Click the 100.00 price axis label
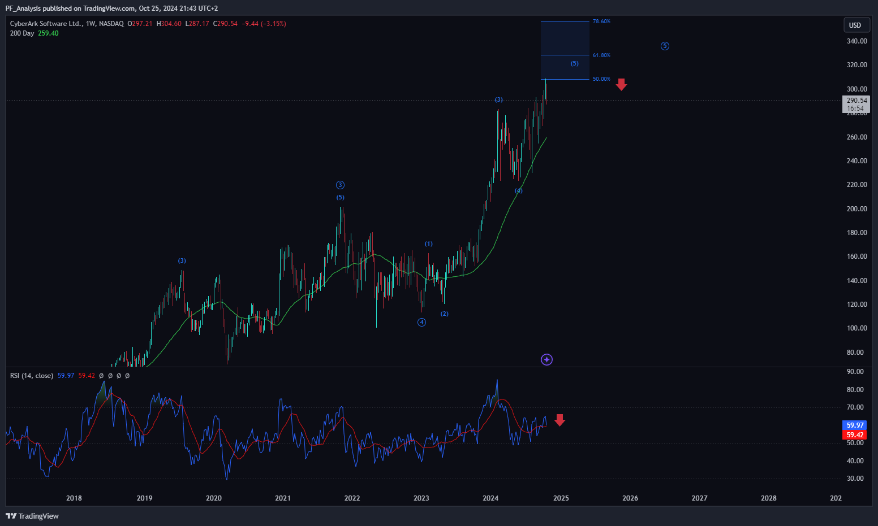 857,328
